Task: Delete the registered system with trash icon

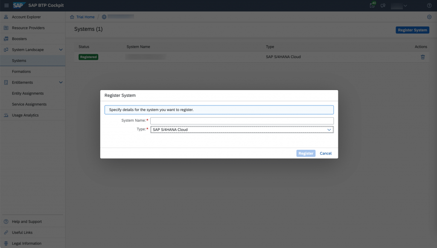Action: click(x=423, y=57)
